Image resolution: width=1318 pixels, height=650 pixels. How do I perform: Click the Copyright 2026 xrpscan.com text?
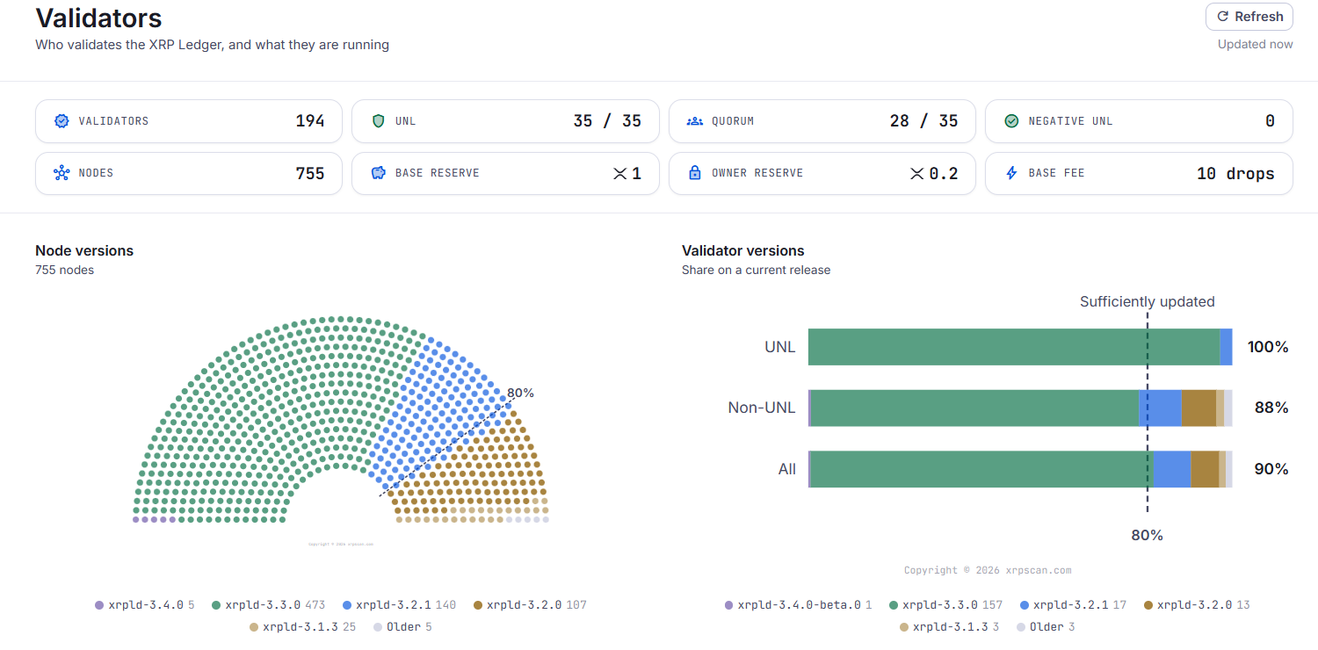click(x=988, y=570)
